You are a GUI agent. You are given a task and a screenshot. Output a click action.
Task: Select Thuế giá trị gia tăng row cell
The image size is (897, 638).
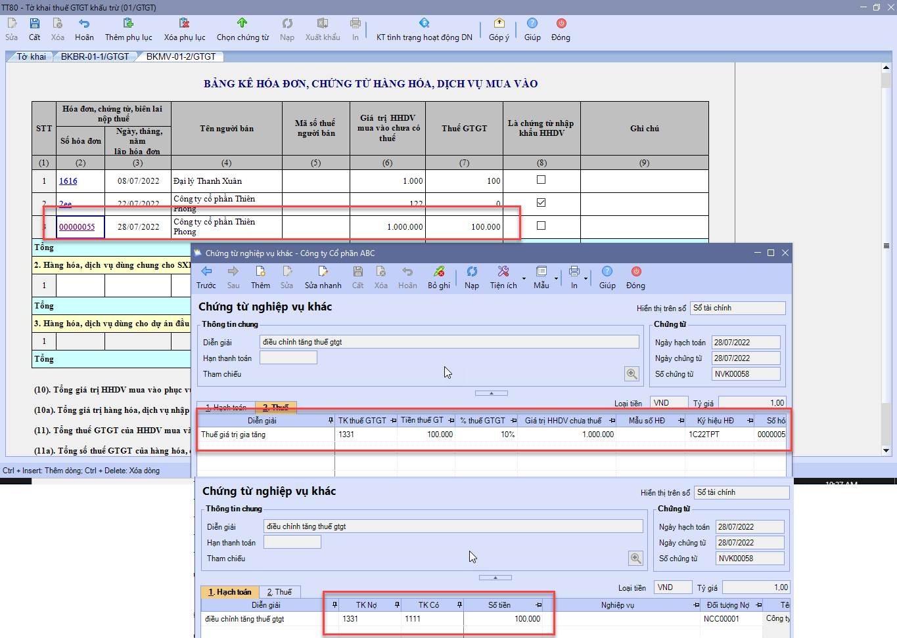(x=265, y=435)
